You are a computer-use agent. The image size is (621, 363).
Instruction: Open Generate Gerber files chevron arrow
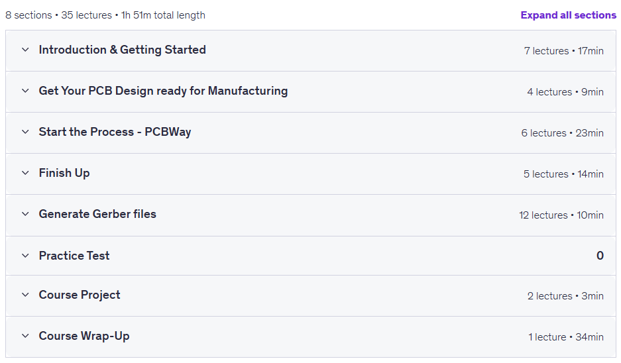25,214
